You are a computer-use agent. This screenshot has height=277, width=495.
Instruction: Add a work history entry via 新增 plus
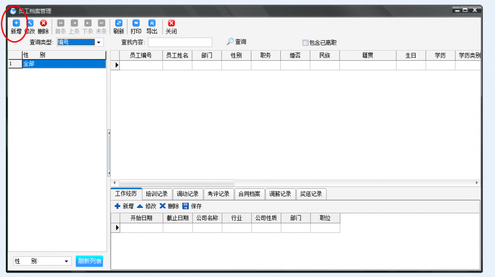click(x=118, y=206)
